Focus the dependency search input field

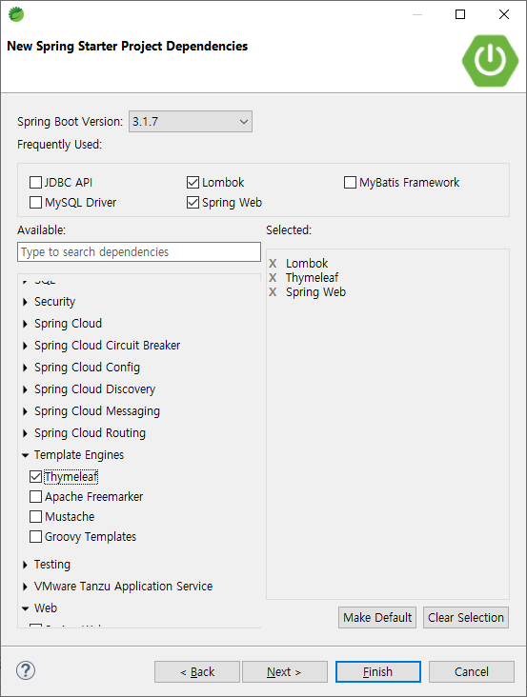139,252
